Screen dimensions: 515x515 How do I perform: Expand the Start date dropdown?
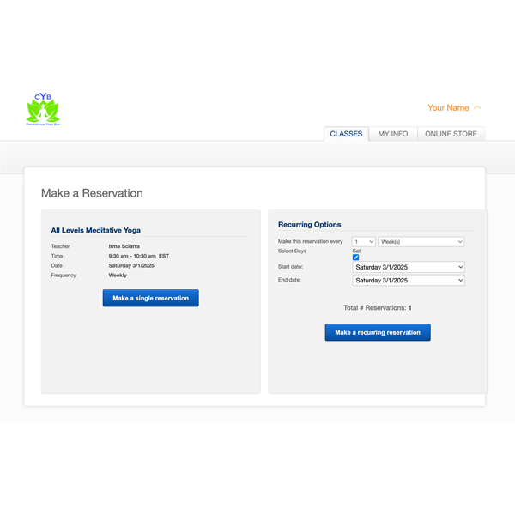pos(409,267)
